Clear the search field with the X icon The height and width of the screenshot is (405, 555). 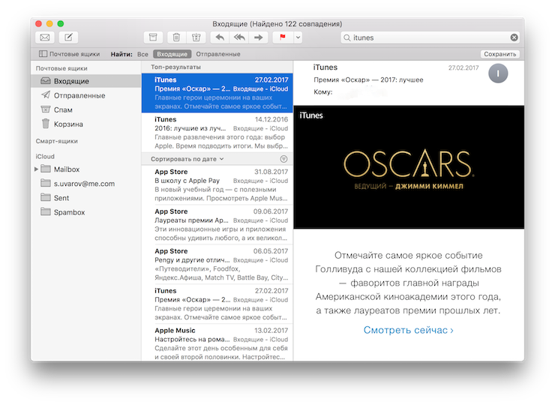tap(514, 37)
